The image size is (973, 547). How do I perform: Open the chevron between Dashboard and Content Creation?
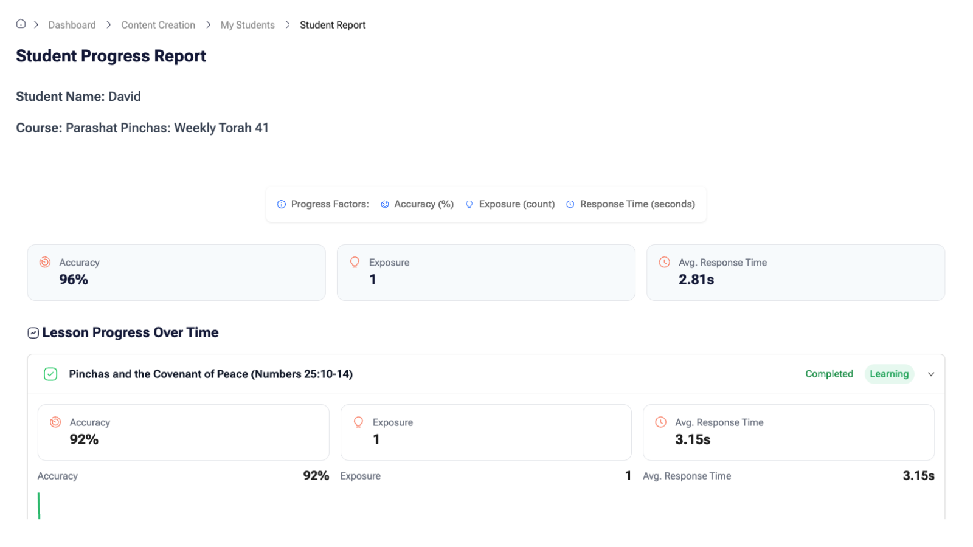(108, 25)
